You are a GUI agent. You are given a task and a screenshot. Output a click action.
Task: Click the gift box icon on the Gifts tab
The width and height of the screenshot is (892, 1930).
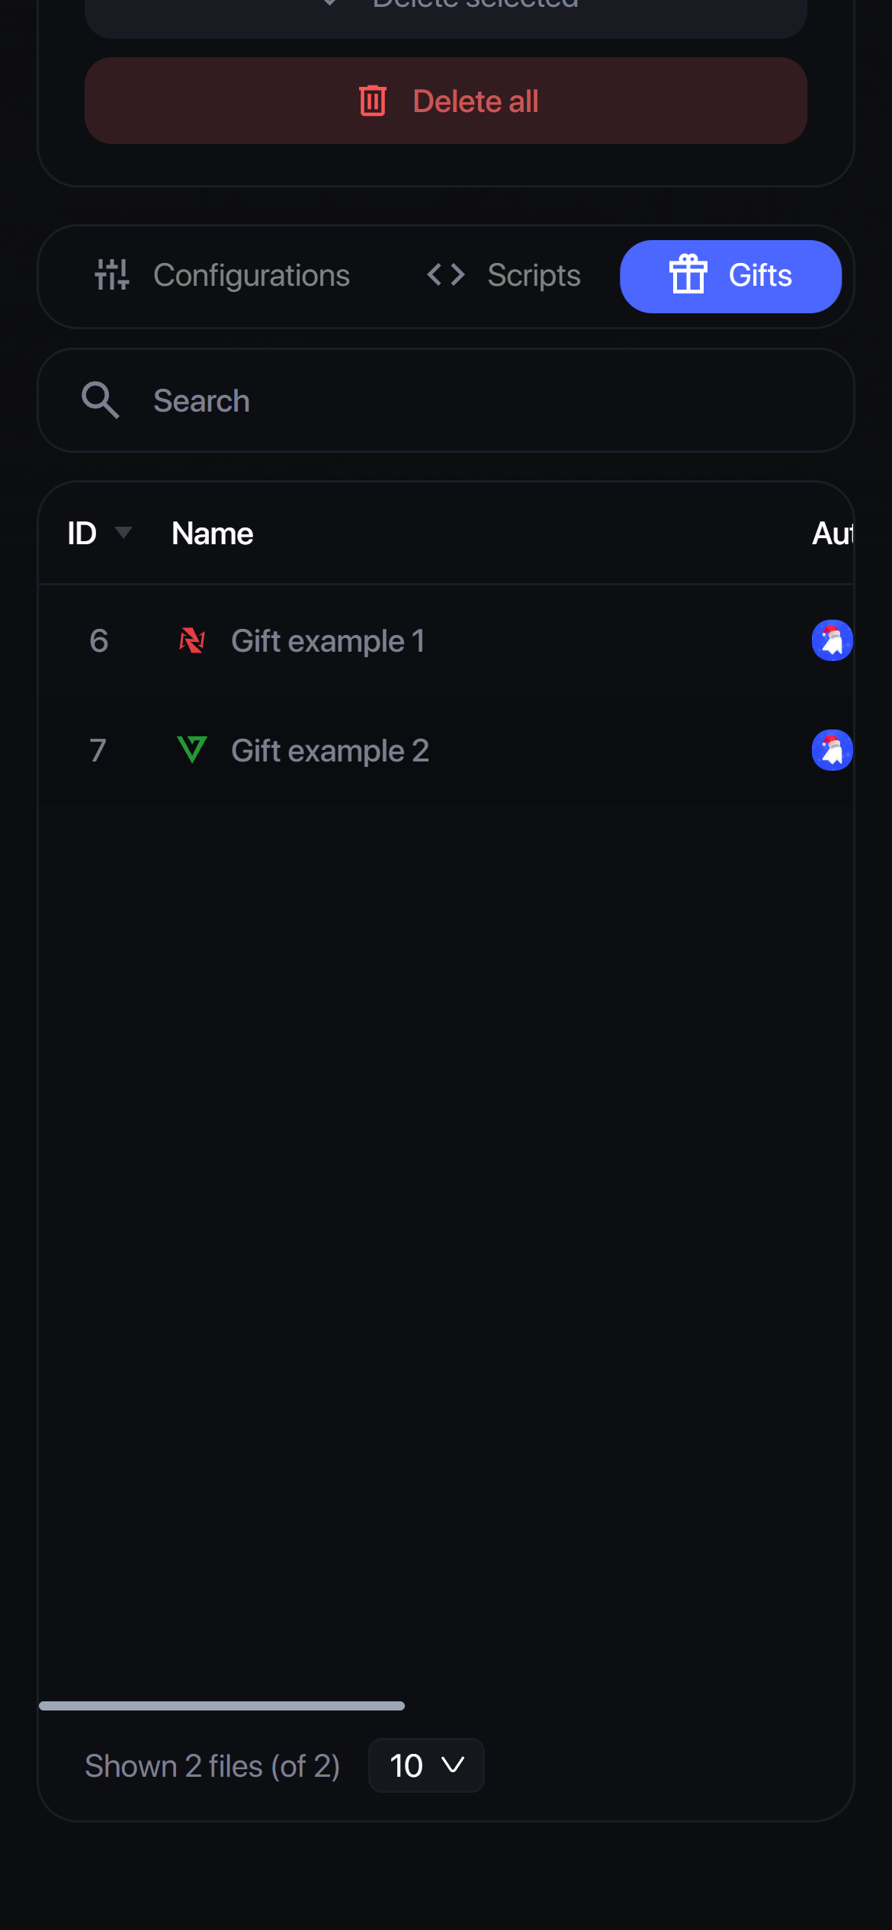point(688,276)
